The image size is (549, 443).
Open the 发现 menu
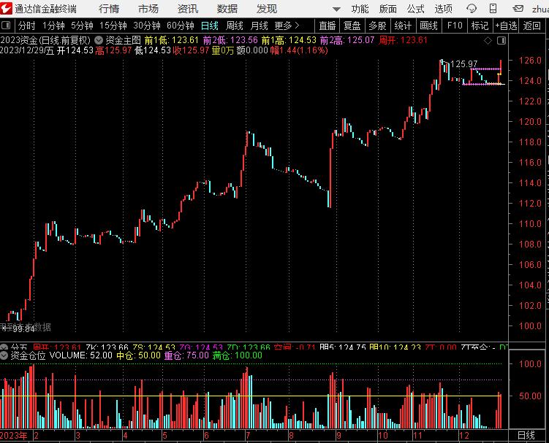click(x=266, y=9)
